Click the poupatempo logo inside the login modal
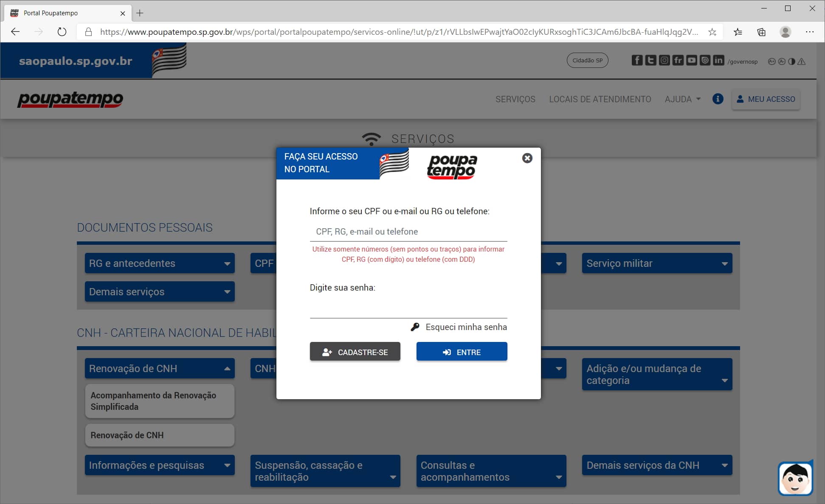The image size is (825, 504). pos(452,166)
